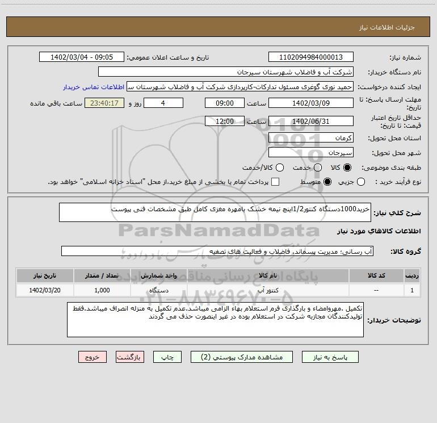Click the row number 1 cell
Viewport: 437px width, 423px height.
click(x=412, y=290)
